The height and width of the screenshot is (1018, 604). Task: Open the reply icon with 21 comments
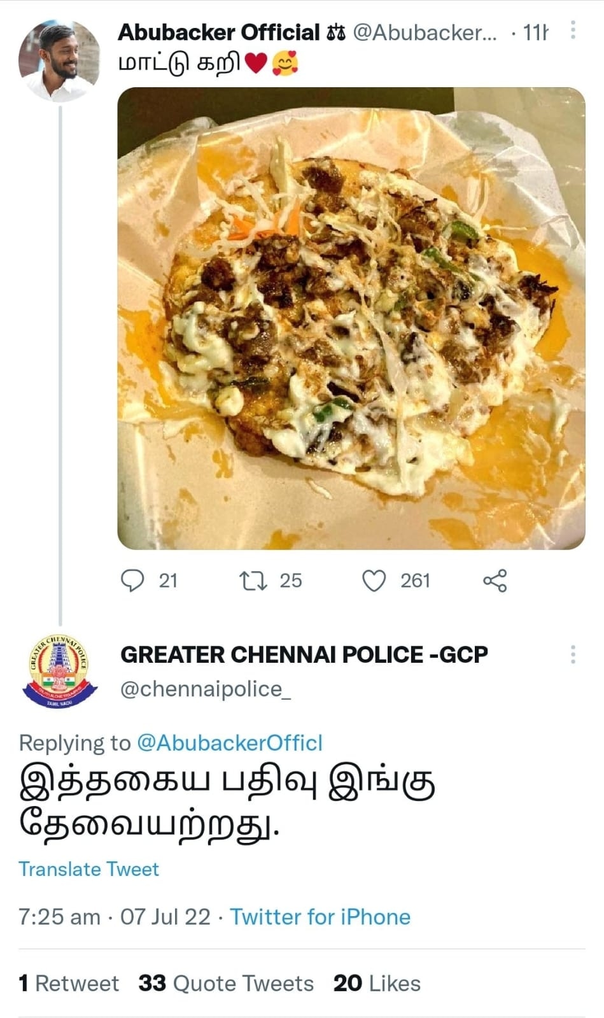133,580
